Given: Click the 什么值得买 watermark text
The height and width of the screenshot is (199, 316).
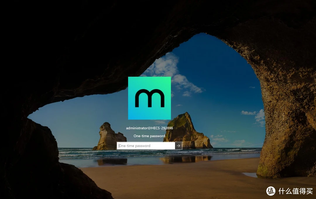Looking at the screenshot, I should (295, 191).
